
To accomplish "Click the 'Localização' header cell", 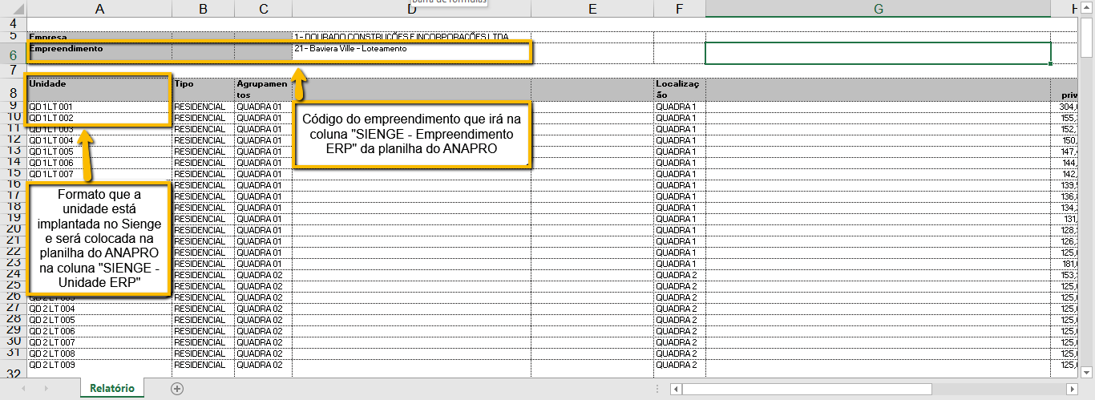I will click(679, 88).
